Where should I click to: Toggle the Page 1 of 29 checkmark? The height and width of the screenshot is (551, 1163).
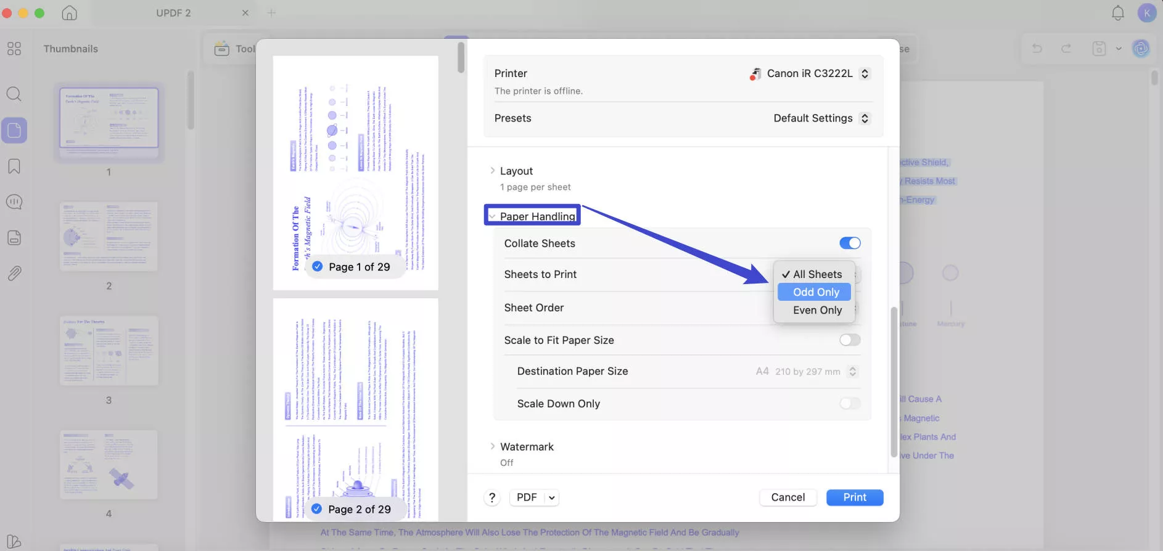(318, 266)
